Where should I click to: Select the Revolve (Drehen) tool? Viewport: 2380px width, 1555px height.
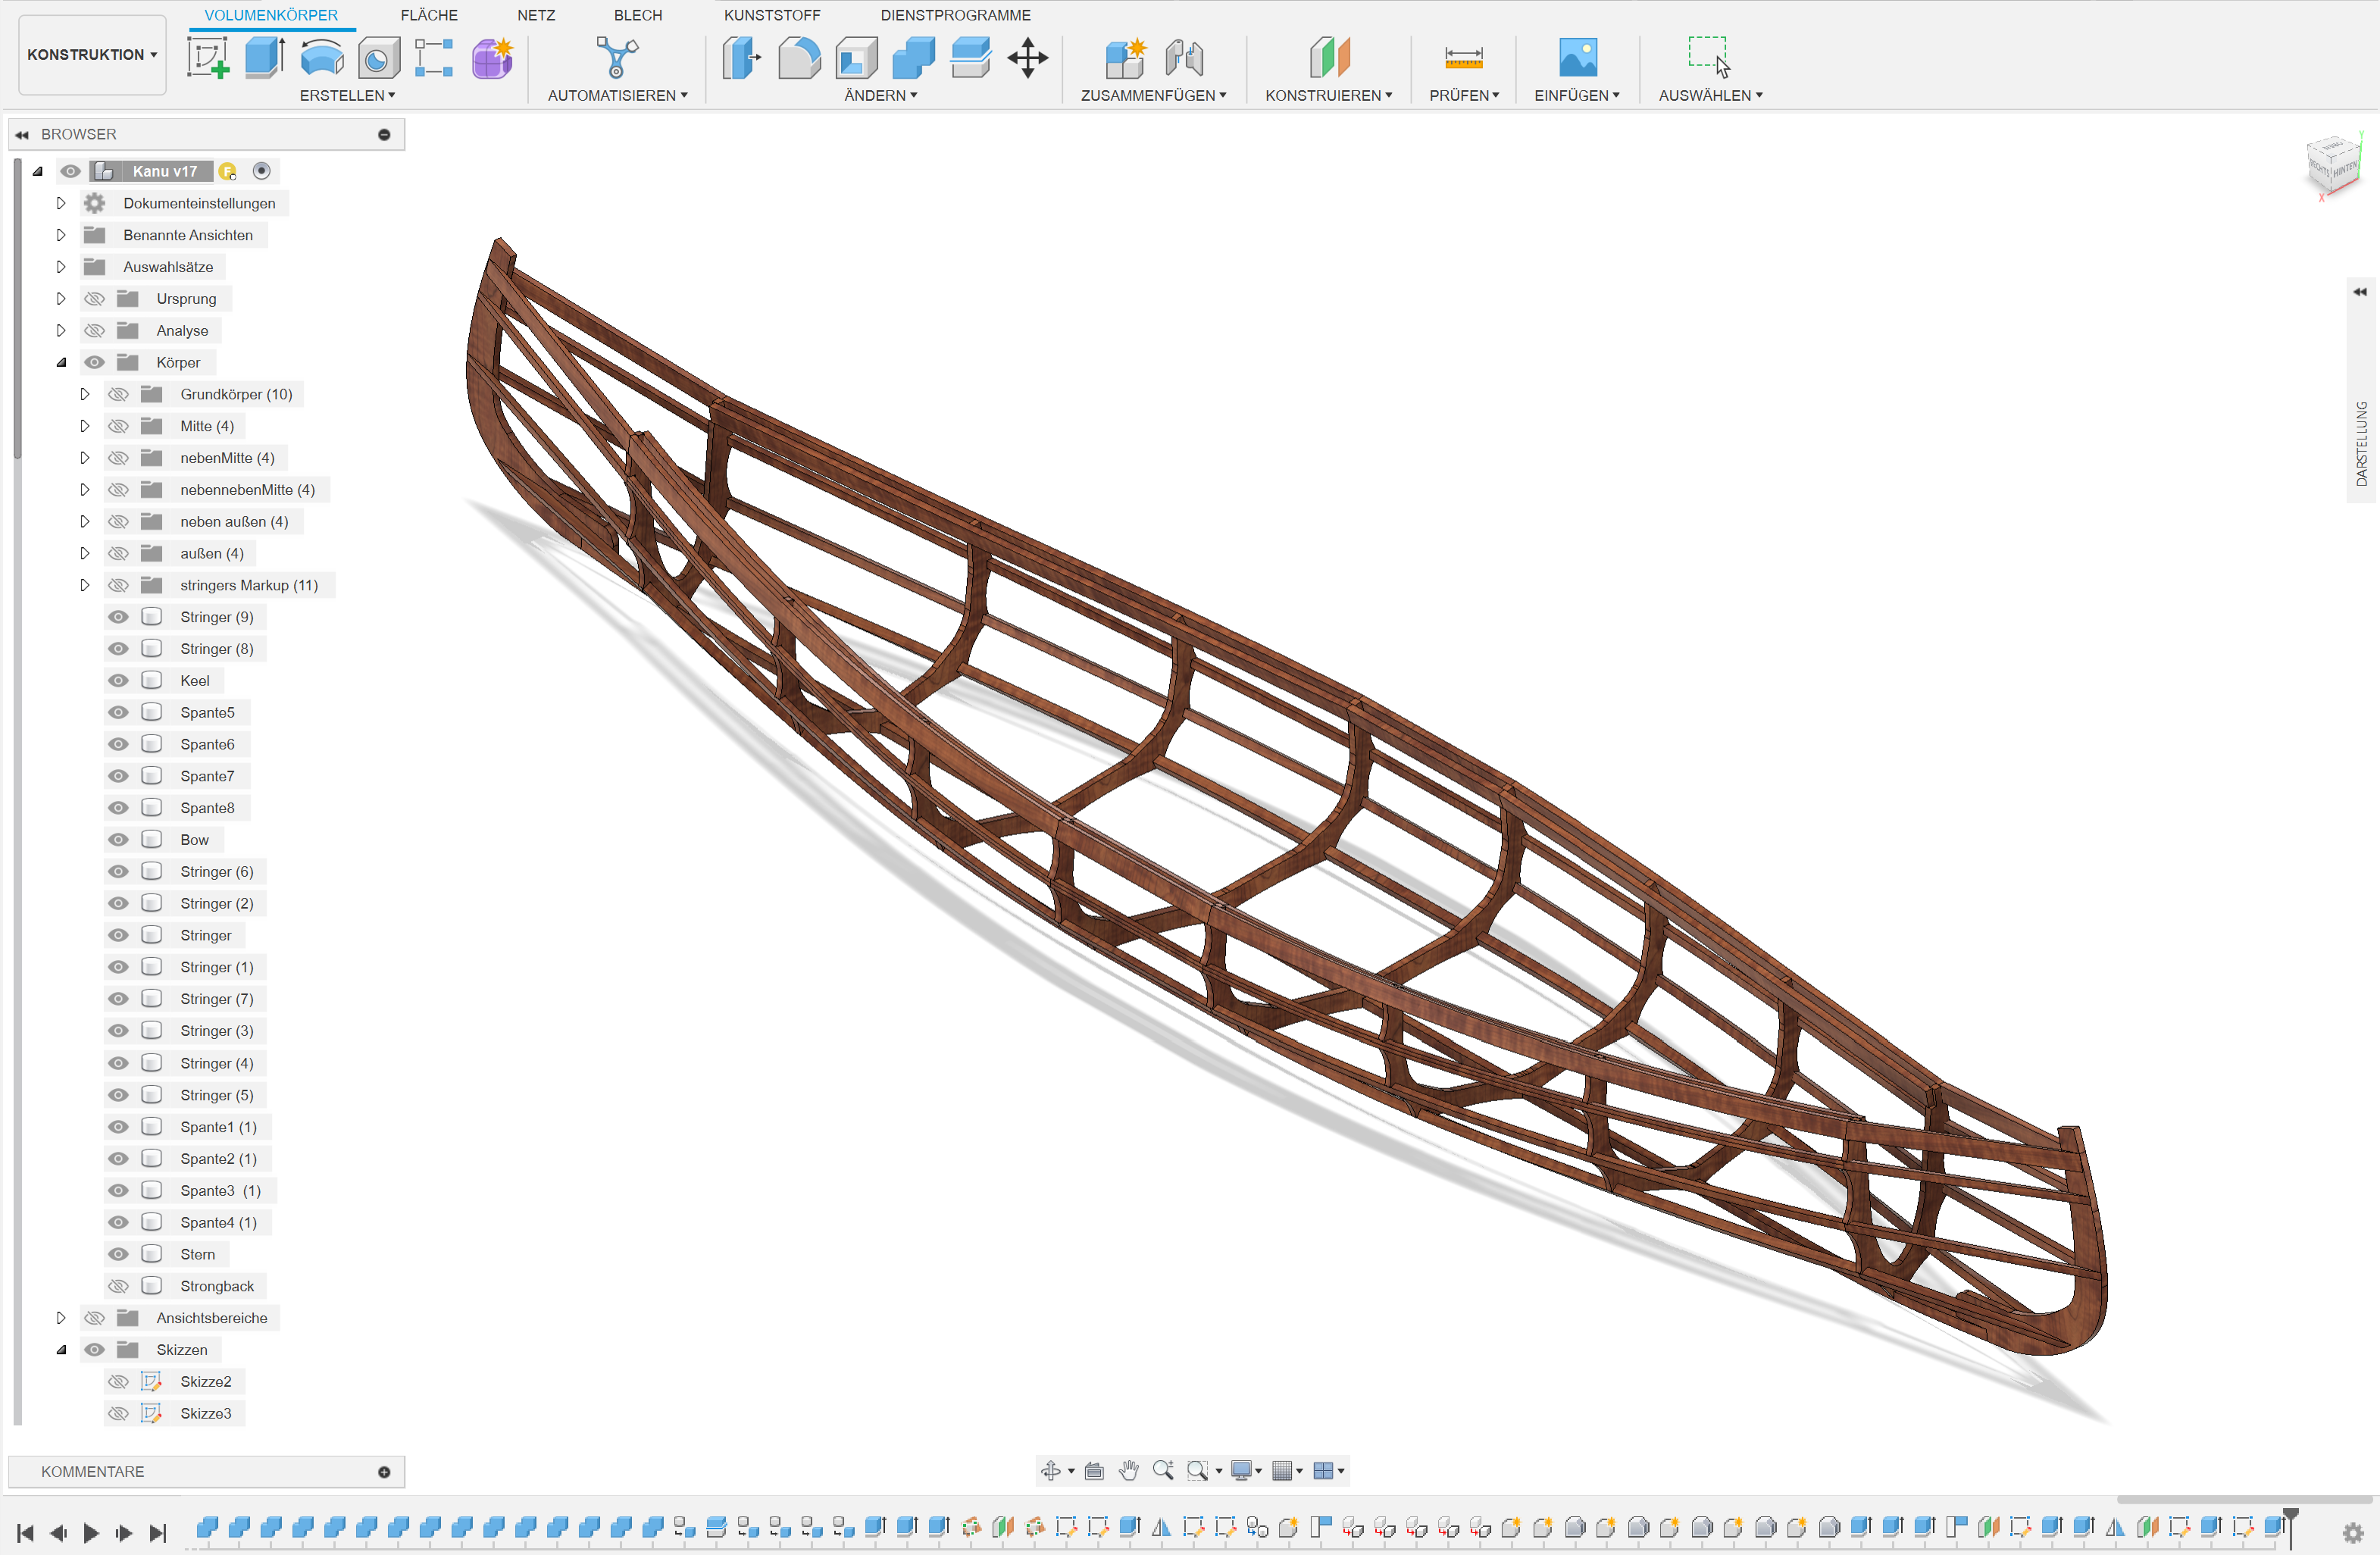pyautogui.click(x=322, y=58)
